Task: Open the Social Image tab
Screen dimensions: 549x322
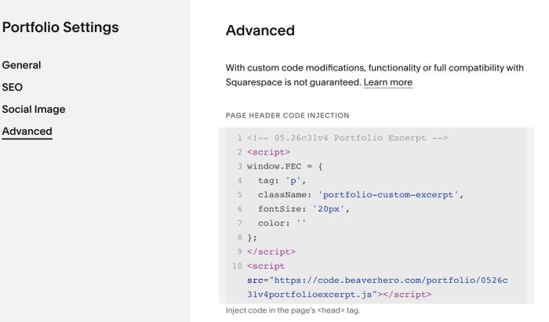Action: [x=34, y=109]
